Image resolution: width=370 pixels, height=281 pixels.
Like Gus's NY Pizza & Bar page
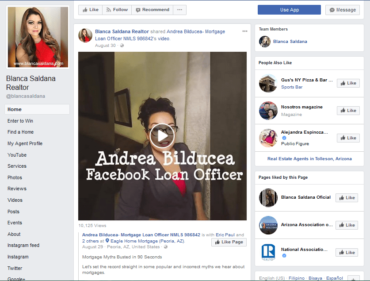click(348, 83)
